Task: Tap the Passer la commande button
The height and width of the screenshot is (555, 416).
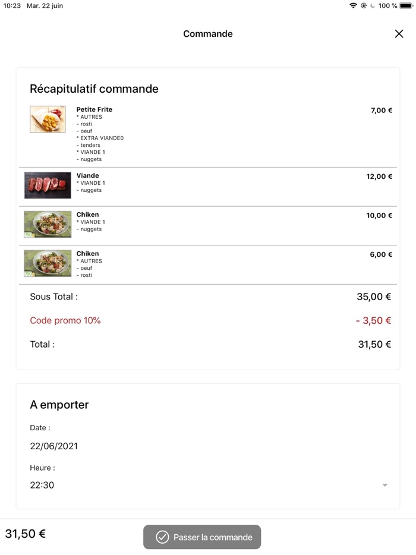Action: coord(202,537)
